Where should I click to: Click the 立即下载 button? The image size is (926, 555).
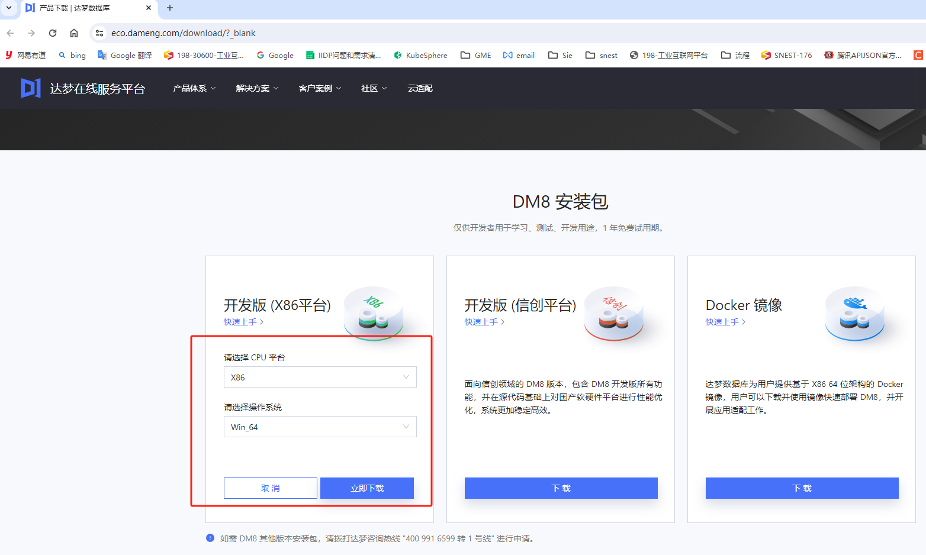click(367, 488)
